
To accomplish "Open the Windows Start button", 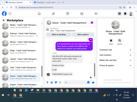I will point(3,95).
